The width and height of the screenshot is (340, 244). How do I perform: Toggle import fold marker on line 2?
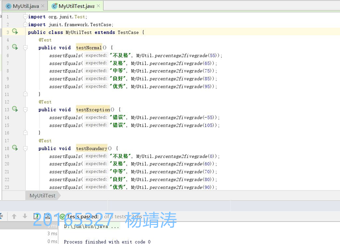(x=25, y=24)
